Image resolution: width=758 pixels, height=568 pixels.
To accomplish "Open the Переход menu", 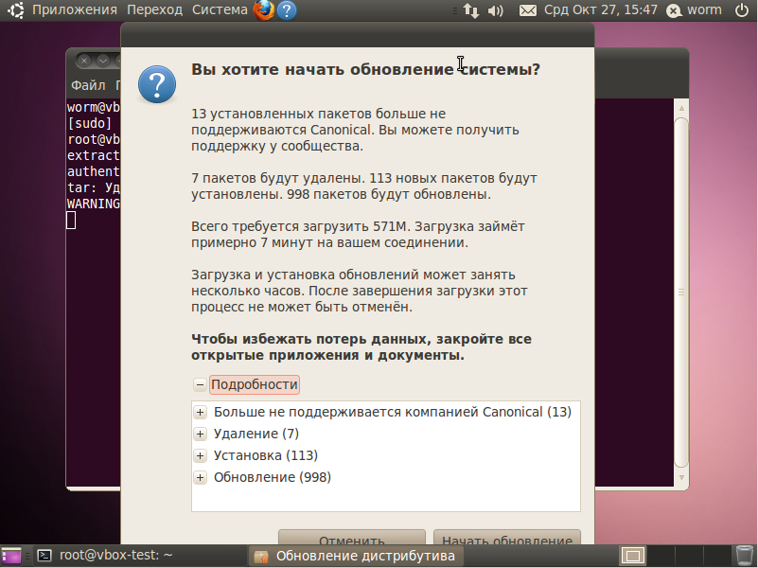I will (x=154, y=10).
